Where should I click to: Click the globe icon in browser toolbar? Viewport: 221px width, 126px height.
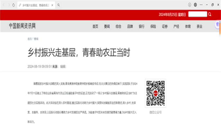[x=195, y=5]
